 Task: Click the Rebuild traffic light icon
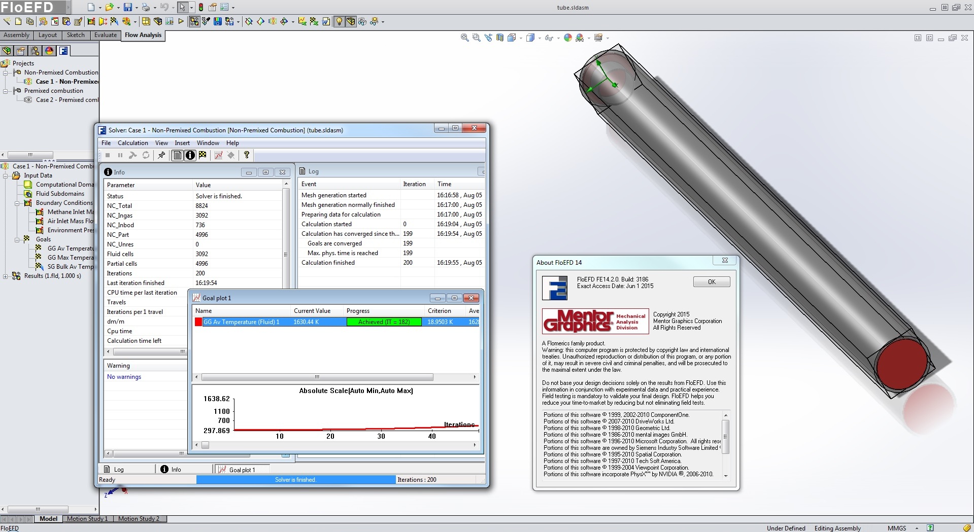[201, 7]
